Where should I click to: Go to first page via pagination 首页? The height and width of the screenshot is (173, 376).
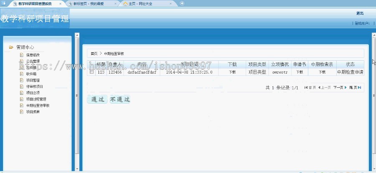click(x=310, y=88)
